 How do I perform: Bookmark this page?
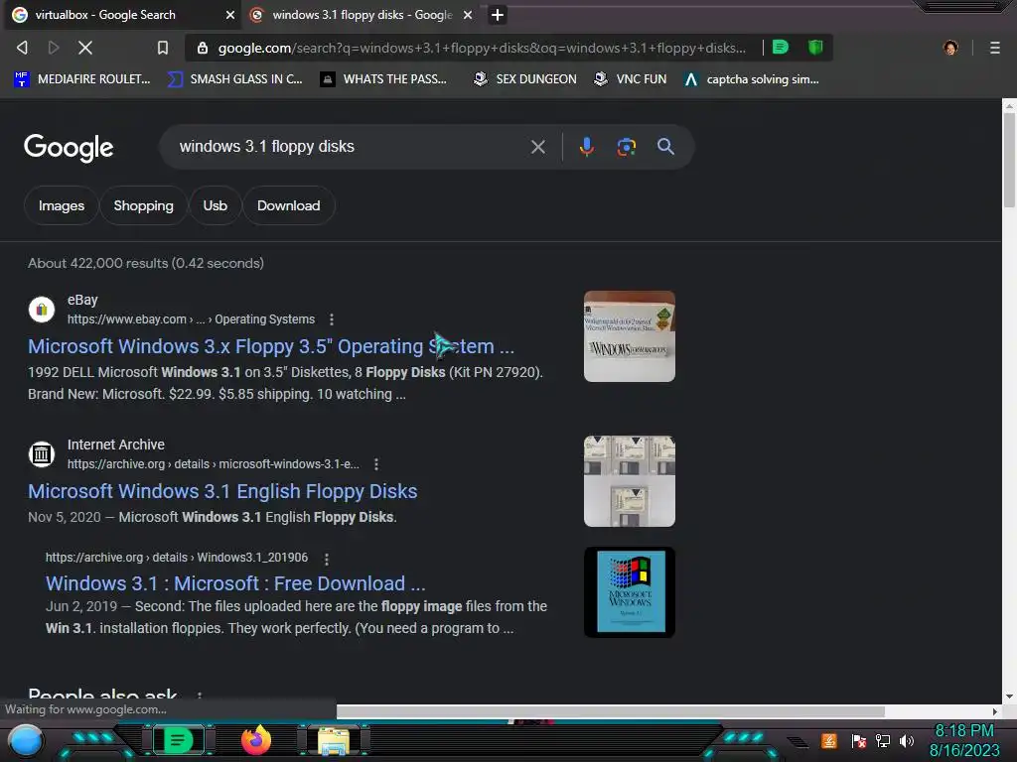pos(163,48)
